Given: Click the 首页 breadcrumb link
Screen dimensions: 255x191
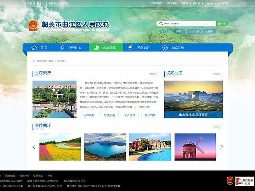Looking at the screenshot, I should click(51, 61).
